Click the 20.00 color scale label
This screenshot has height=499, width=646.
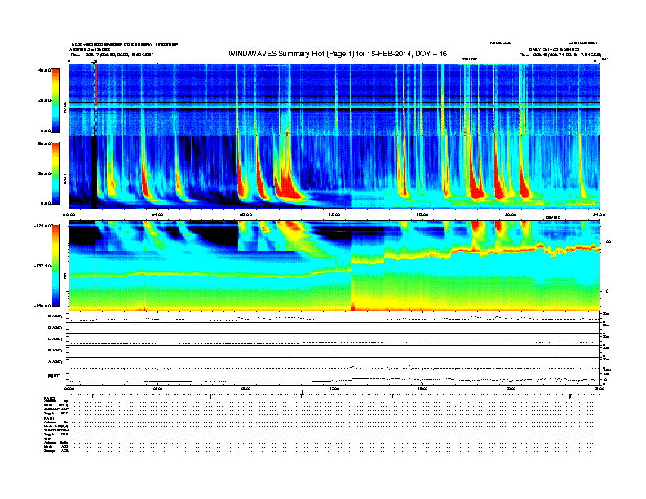click(44, 100)
